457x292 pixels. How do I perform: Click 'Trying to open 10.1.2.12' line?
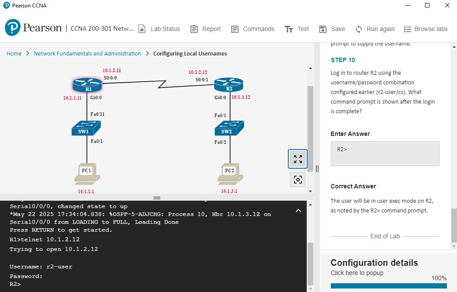[x=53, y=249]
